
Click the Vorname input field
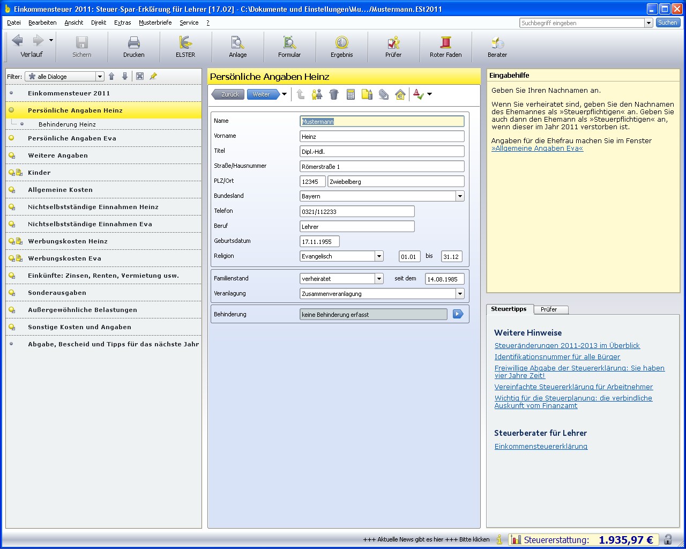coord(382,137)
